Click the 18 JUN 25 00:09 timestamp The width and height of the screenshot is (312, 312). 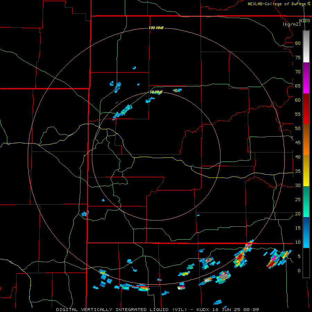click(x=236, y=310)
